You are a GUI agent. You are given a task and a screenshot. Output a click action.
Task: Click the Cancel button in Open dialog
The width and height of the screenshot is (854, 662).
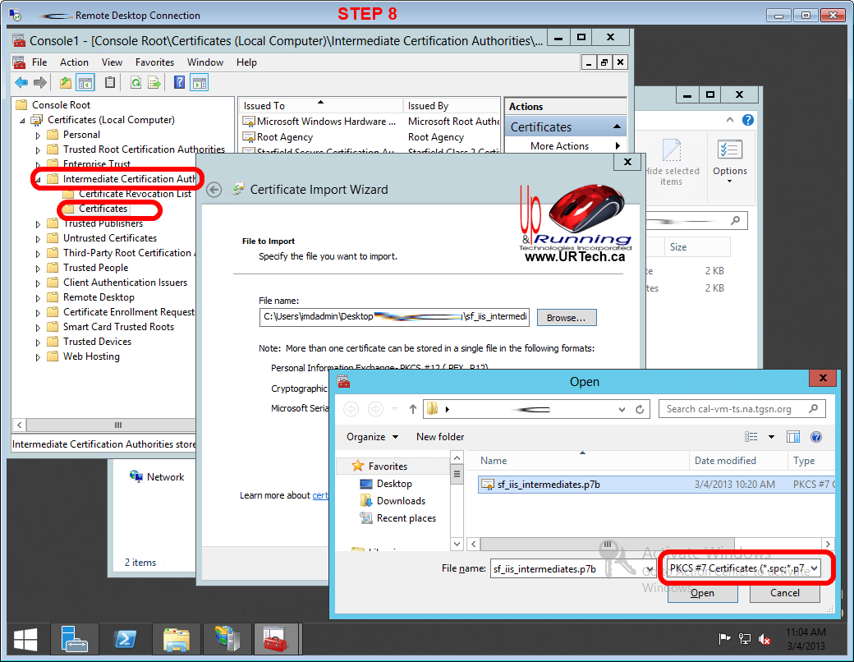point(785,592)
